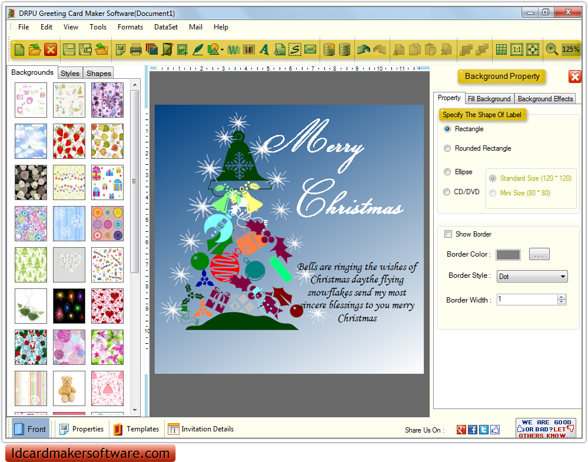
Task: Open the DataSet menu
Action: point(166,27)
